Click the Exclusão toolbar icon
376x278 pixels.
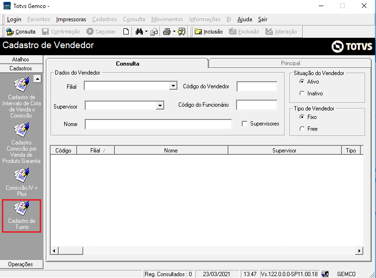pyautogui.click(x=233, y=31)
